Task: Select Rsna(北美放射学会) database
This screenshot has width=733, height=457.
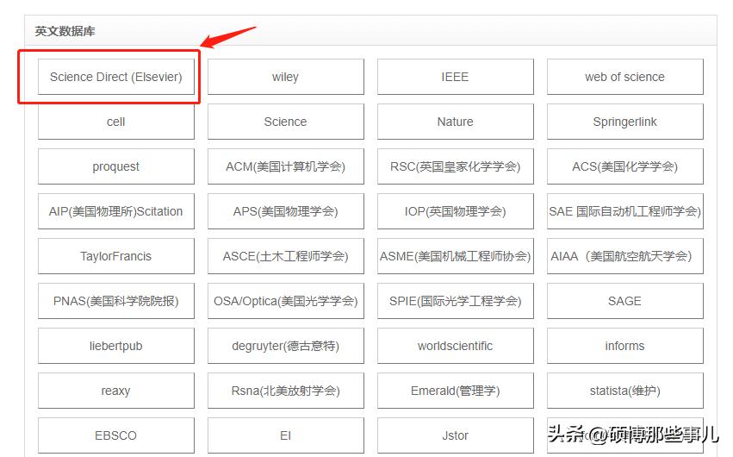Action: (286, 391)
